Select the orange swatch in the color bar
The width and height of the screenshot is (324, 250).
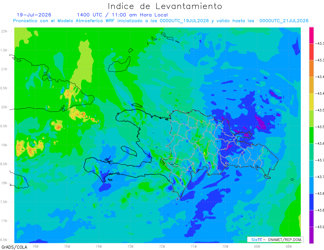click(x=311, y=69)
